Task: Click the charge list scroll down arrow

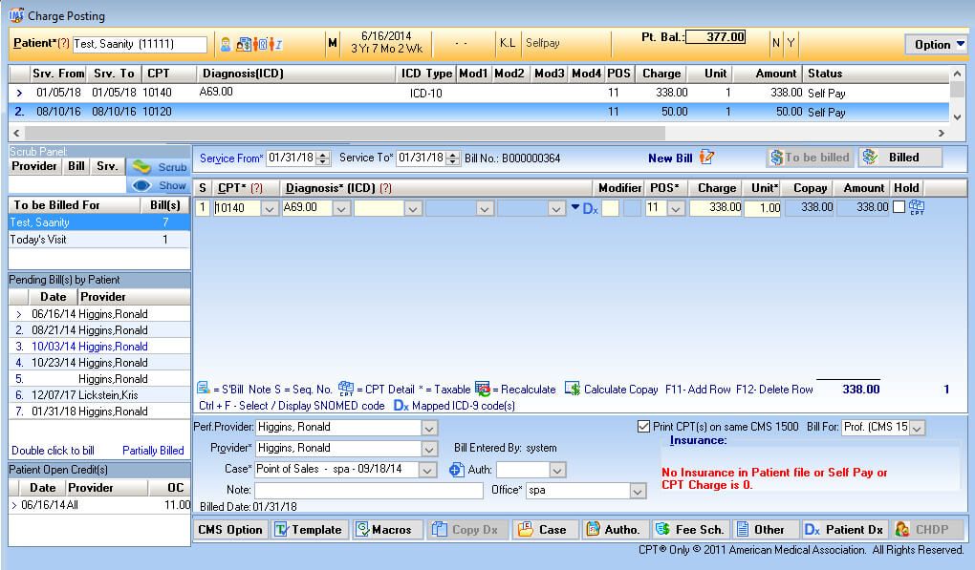Action: (x=958, y=116)
